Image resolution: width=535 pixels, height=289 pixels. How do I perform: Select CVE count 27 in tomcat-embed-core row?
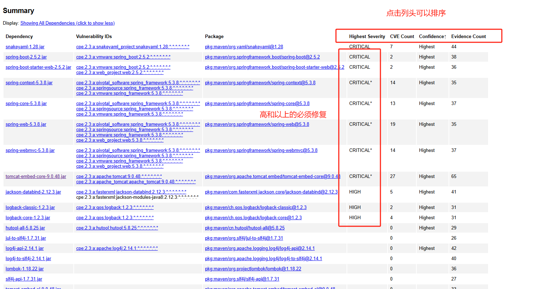click(392, 177)
